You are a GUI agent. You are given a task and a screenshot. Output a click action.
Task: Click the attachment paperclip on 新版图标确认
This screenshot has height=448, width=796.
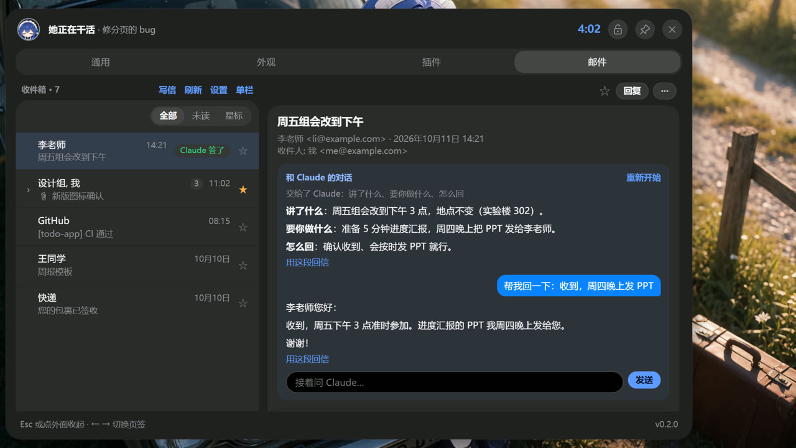pyautogui.click(x=43, y=196)
